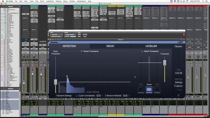Screen dimensions: 210x118
Task: Click the undo arrow next to Remove Matched
Action: (129, 96)
